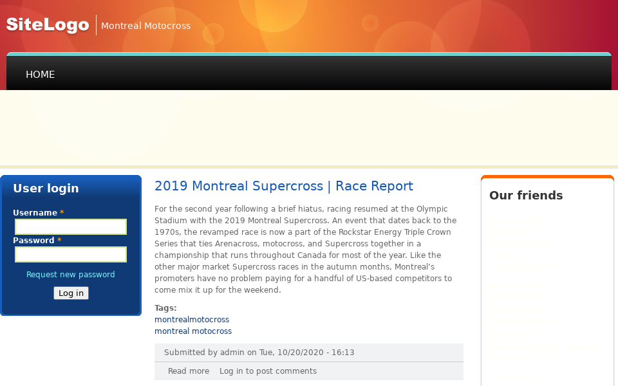Click inside the Username text field
618x386 pixels.
pos(70,226)
